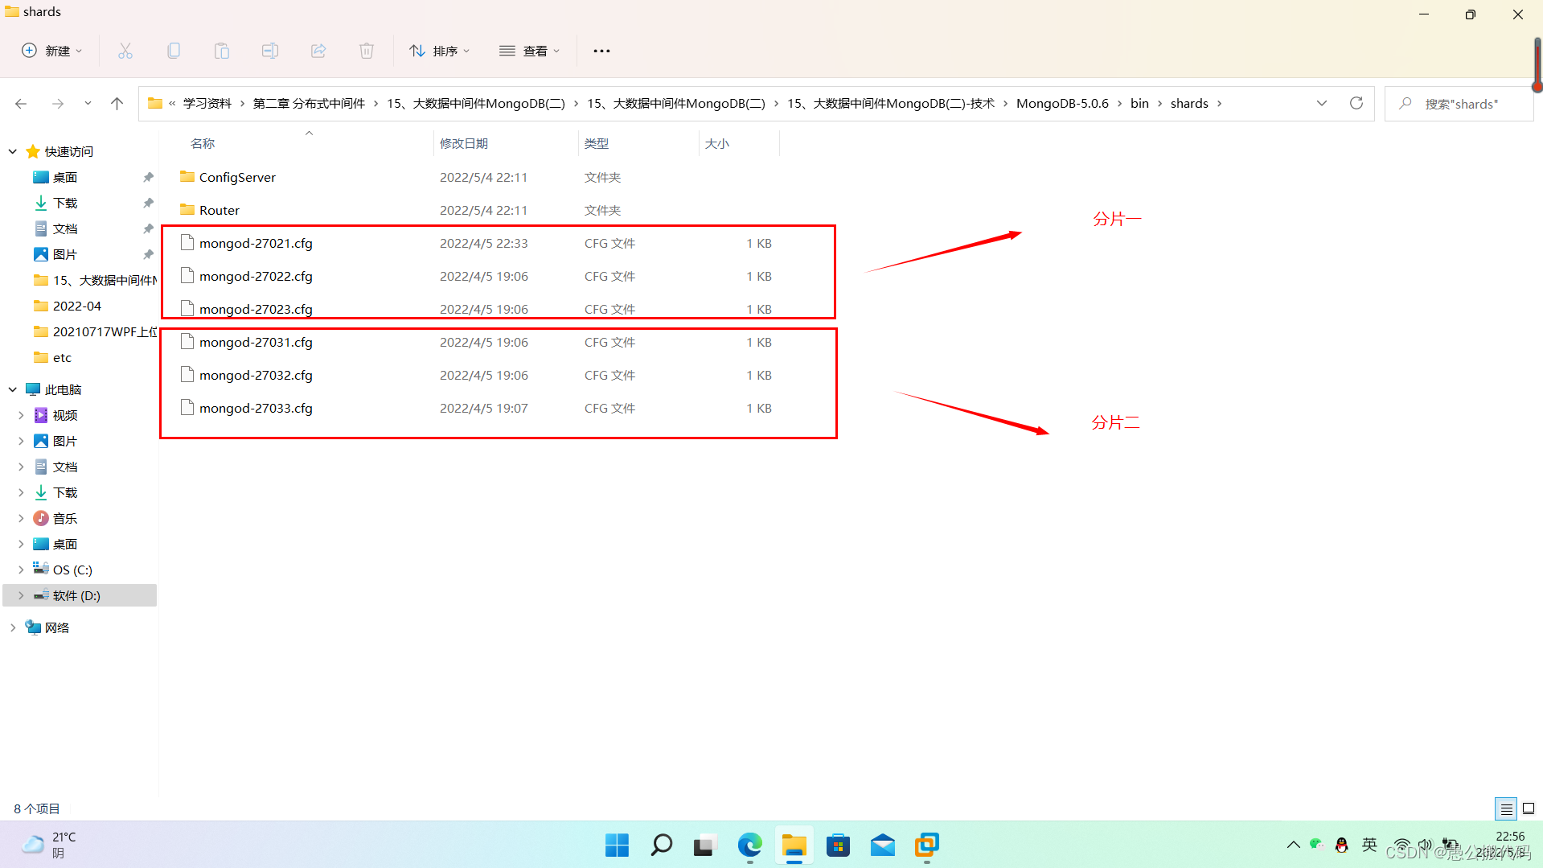Click the search "shards" input box

pyautogui.click(x=1459, y=103)
